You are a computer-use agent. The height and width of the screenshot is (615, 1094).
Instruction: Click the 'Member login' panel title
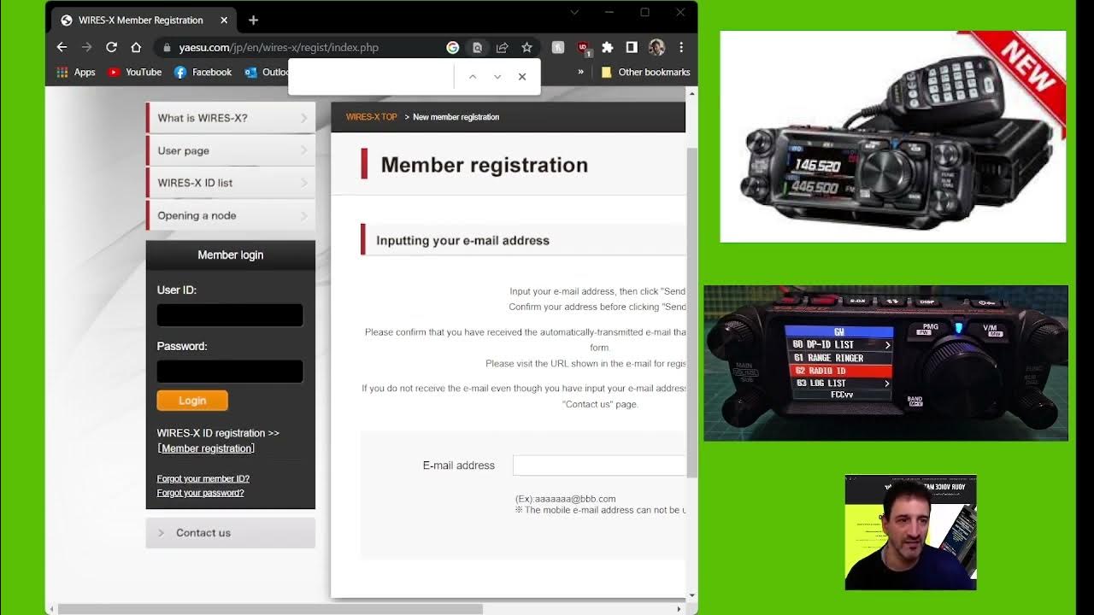231,255
